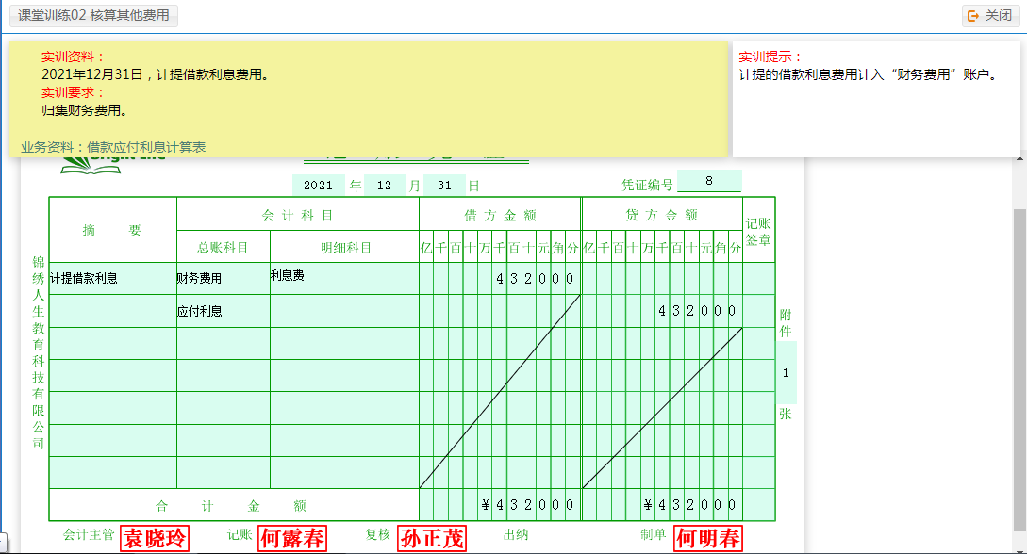Click the 关闭 close button
Viewport: 1027px width, 554px height.
(990, 15)
